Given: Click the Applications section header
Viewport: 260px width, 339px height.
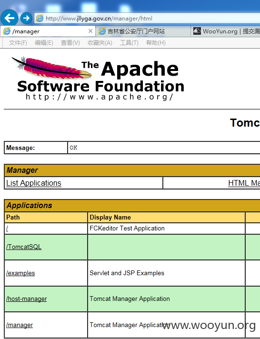Looking at the screenshot, I should click(132, 205).
